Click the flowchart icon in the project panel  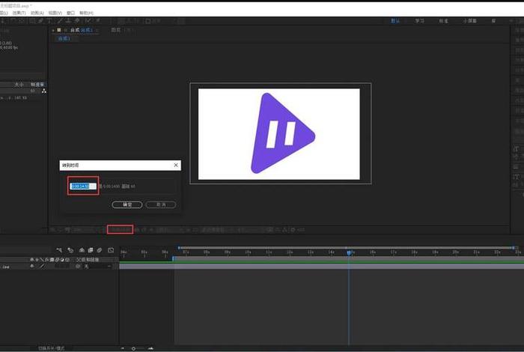43,91
